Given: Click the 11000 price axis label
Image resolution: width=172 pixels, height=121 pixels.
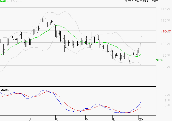Looking at the screenshot, I should 165,20.
